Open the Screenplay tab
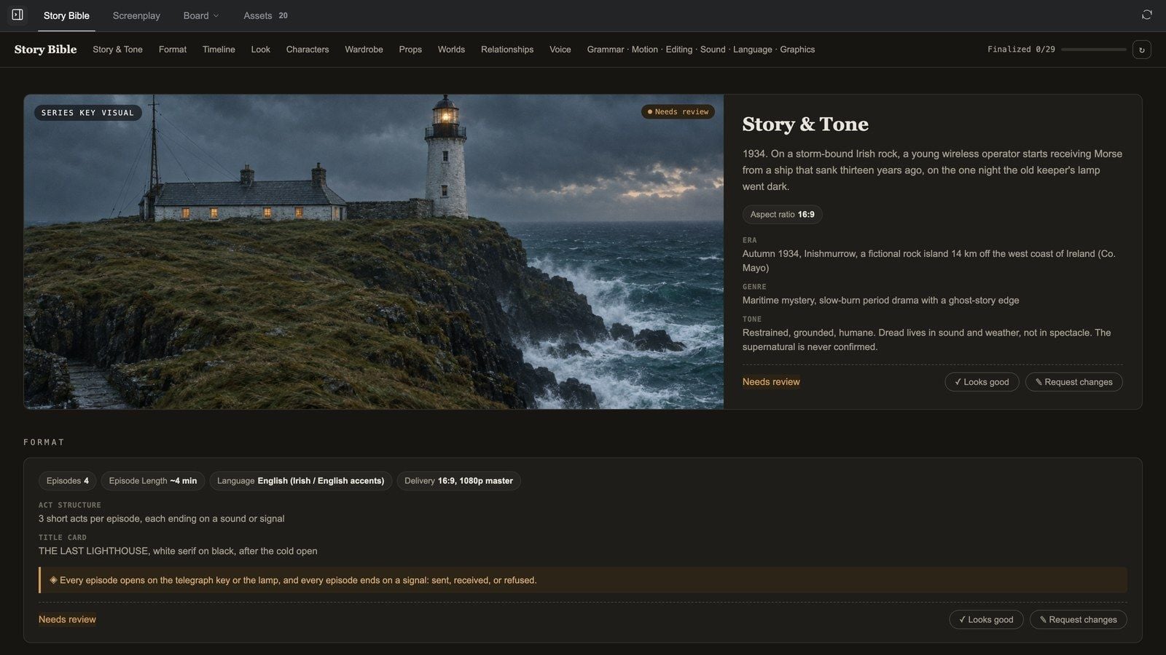Viewport: 1166px width, 655px height. (x=136, y=15)
